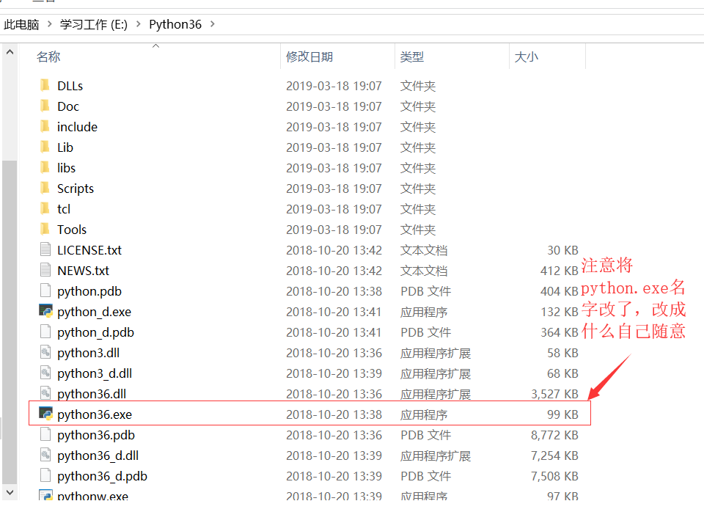
Task: Click the include folder icon
Action: click(45, 127)
